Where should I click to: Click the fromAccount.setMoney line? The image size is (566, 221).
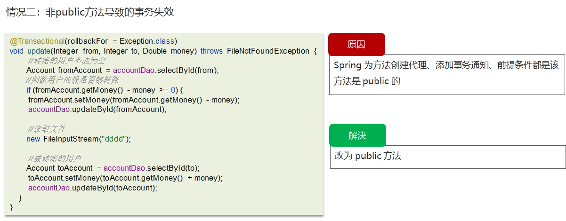pyautogui.click(x=134, y=100)
